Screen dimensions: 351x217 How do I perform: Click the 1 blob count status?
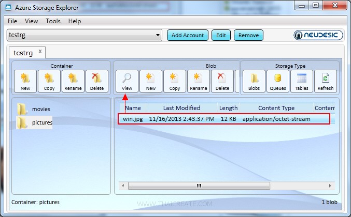tap(329, 202)
